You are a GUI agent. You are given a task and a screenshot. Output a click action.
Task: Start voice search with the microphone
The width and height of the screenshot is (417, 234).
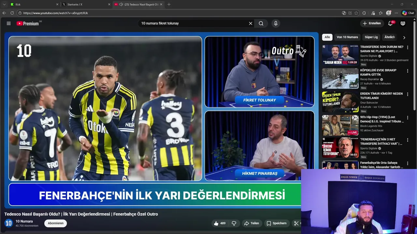coord(276,23)
